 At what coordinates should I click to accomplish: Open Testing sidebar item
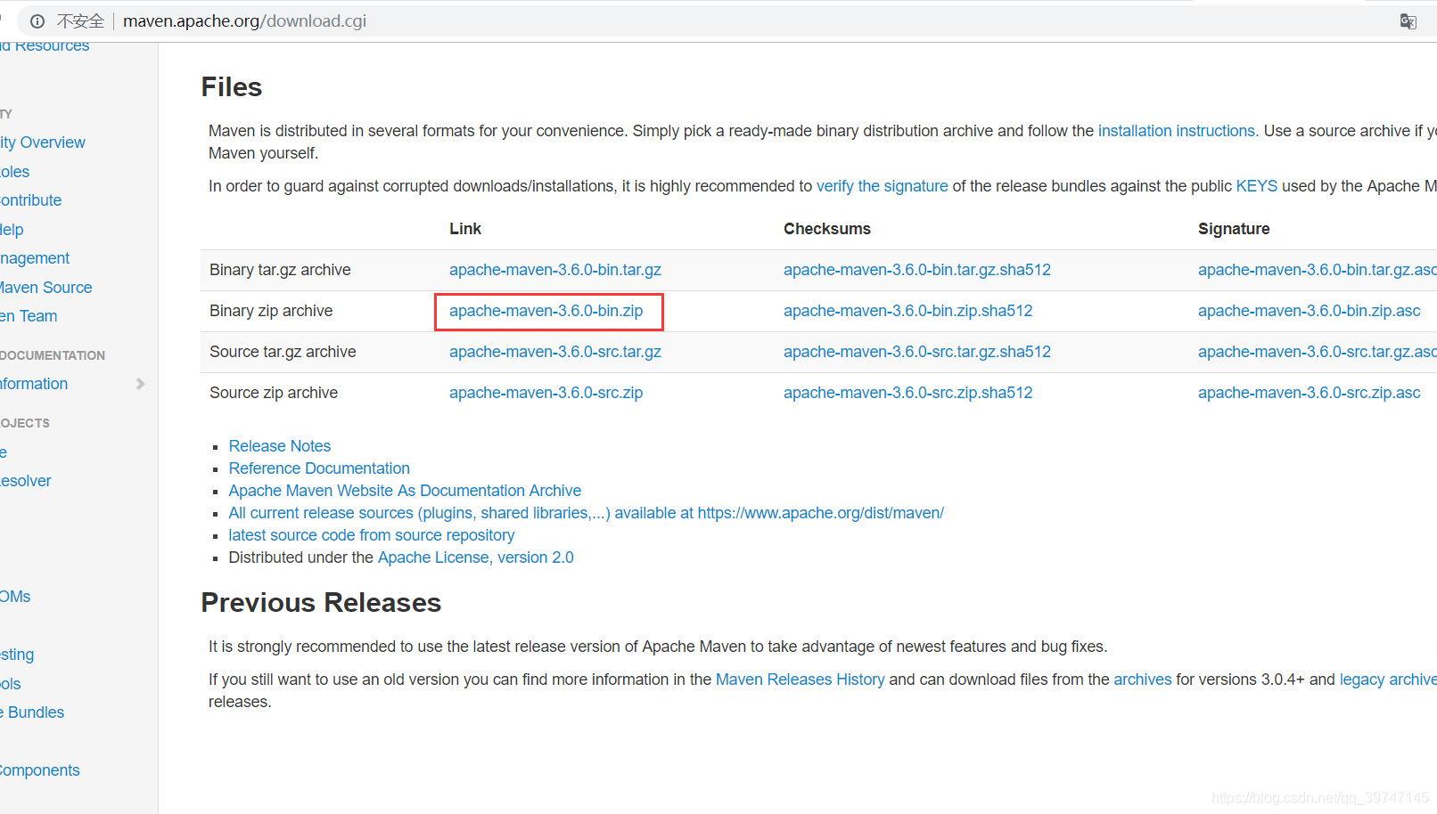pos(17,655)
